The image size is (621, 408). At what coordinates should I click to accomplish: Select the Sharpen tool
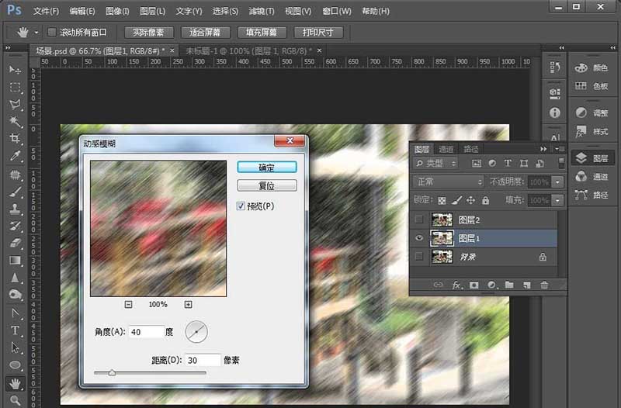(x=15, y=278)
